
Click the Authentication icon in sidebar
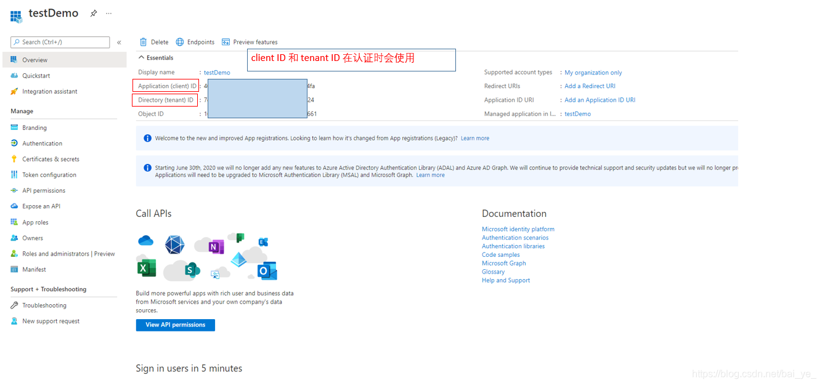(x=14, y=144)
